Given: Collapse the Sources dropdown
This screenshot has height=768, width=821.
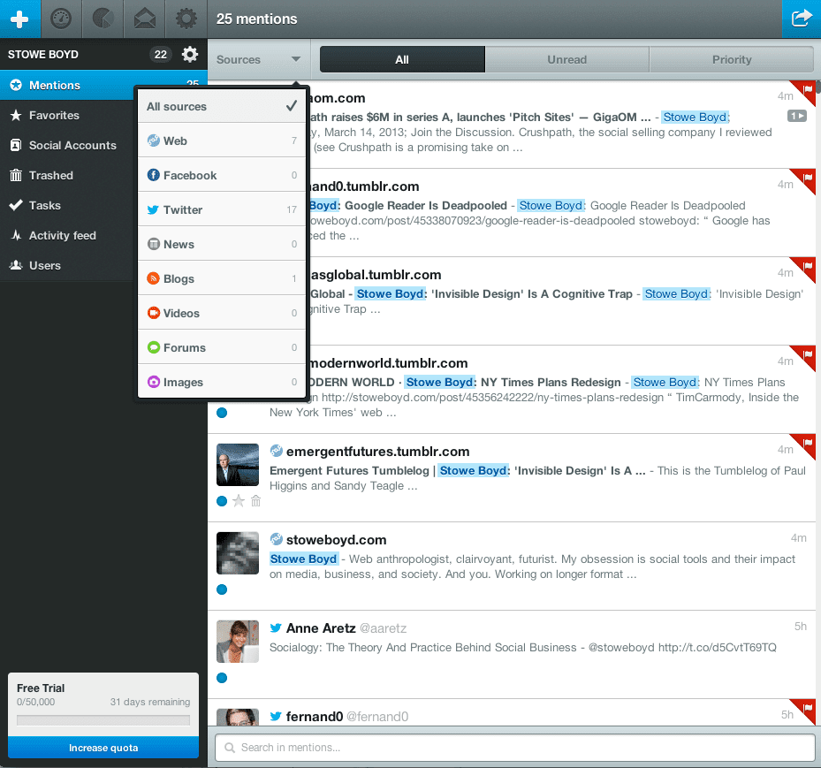Looking at the screenshot, I should pos(259,60).
